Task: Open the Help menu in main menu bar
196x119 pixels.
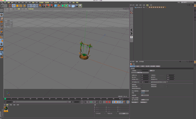Action: coord(77,2)
